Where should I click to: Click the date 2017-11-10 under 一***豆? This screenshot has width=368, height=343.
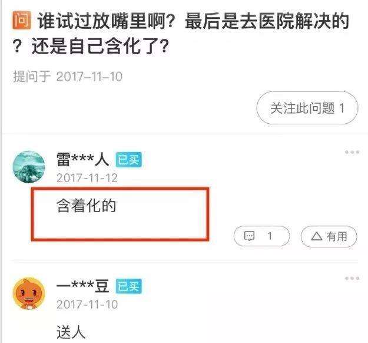87,305
